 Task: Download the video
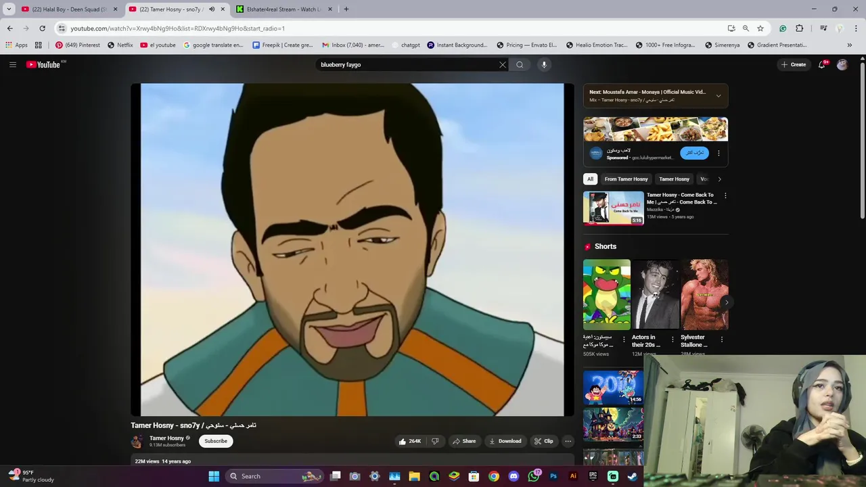click(505, 441)
